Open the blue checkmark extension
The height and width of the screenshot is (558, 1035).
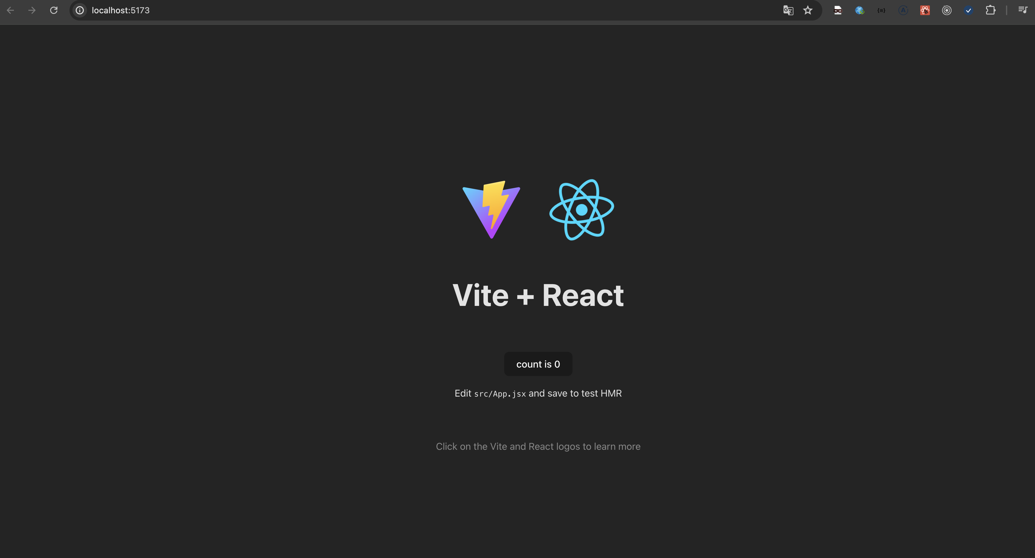[968, 11]
